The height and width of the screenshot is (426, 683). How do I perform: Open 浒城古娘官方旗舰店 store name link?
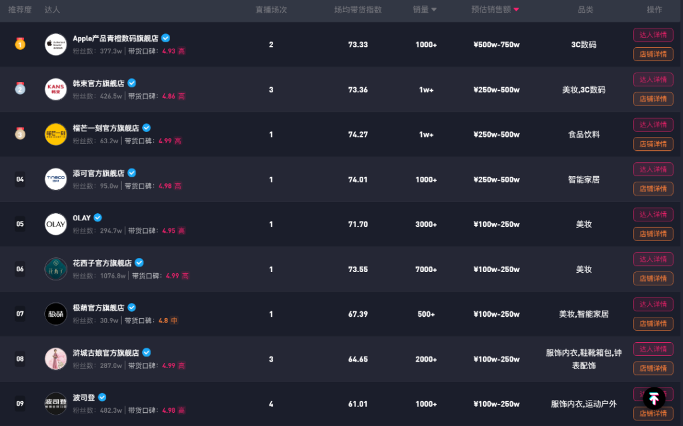click(x=106, y=353)
